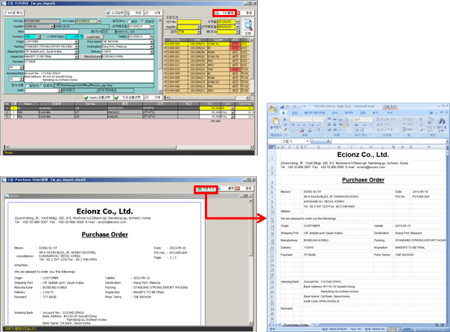The height and width of the screenshot is (332, 450).
Task: Open the Excel Review ribbon tab
Action: [363, 113]
